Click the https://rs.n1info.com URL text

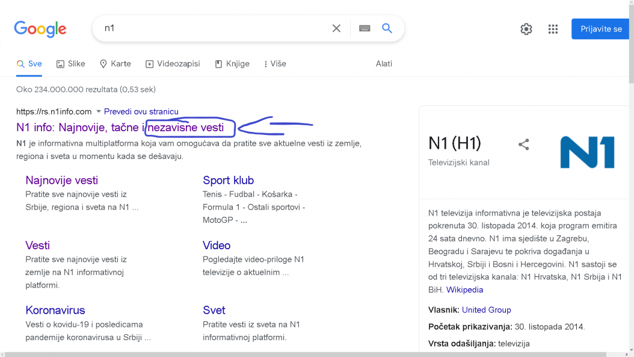54,112
